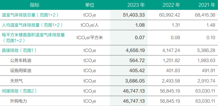Viewport: 218px width, 106px height.
Task: Select the 外购电力 row label
Action: tap(18, 101)
